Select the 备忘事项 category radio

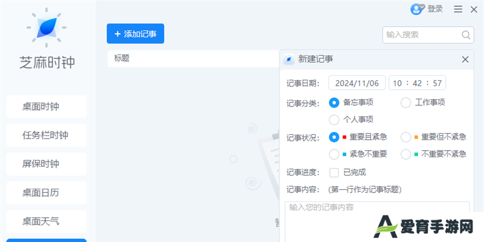(334, 103)
